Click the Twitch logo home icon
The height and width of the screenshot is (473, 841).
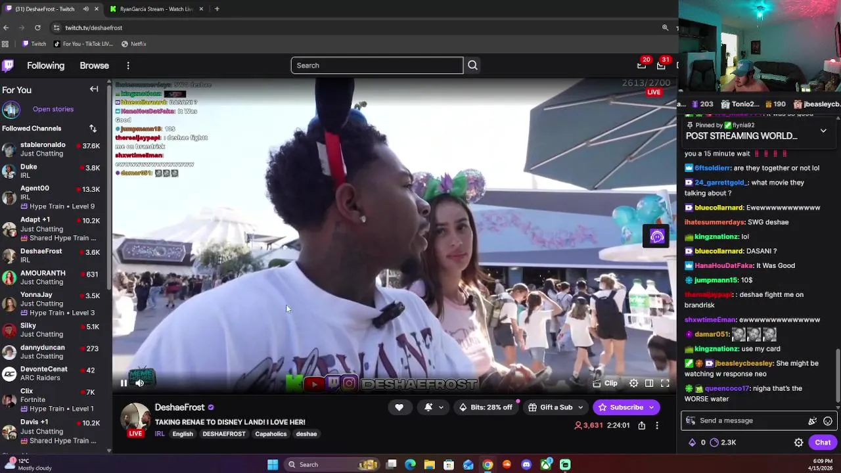[8, 66]
